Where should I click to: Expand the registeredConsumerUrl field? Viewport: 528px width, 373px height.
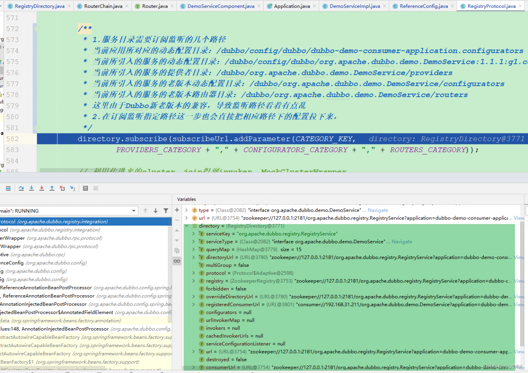click(x=194, y=304)
